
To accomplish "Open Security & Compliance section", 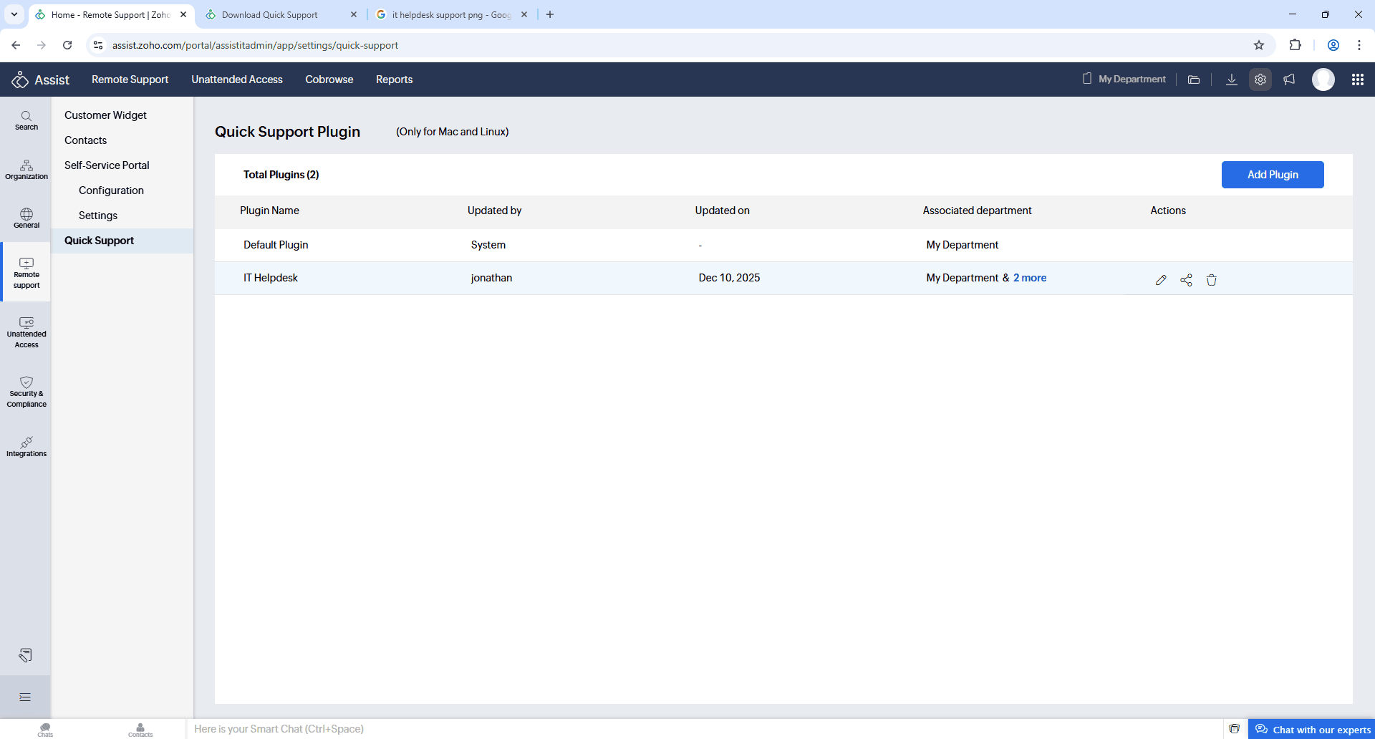I will [26, 392].
